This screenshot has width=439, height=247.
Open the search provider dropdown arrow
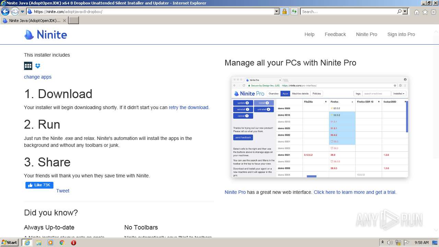[405, 11]
